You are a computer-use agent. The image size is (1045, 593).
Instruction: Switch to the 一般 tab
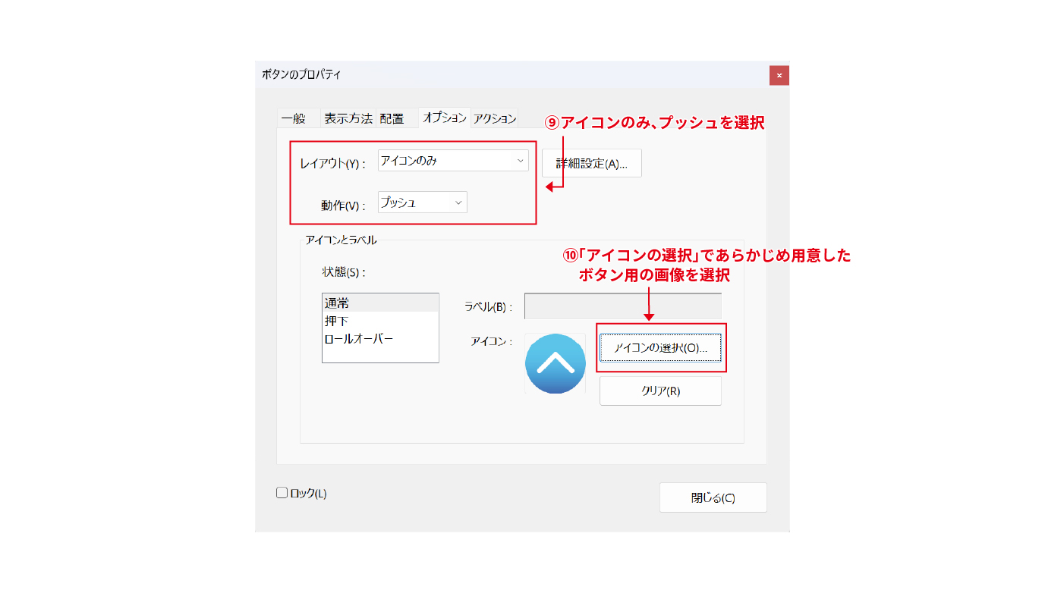click(x=293, y=118)
